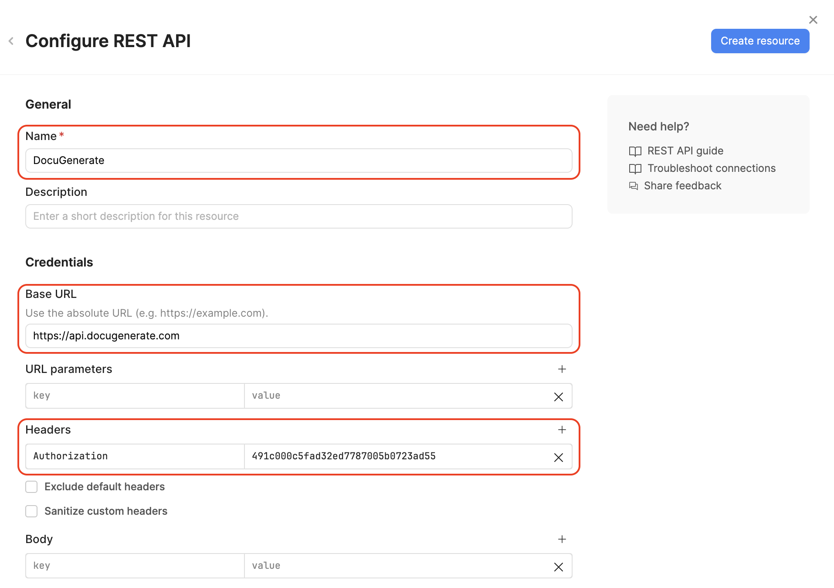
Task: Add a new header row
Action: click(562, 430)
